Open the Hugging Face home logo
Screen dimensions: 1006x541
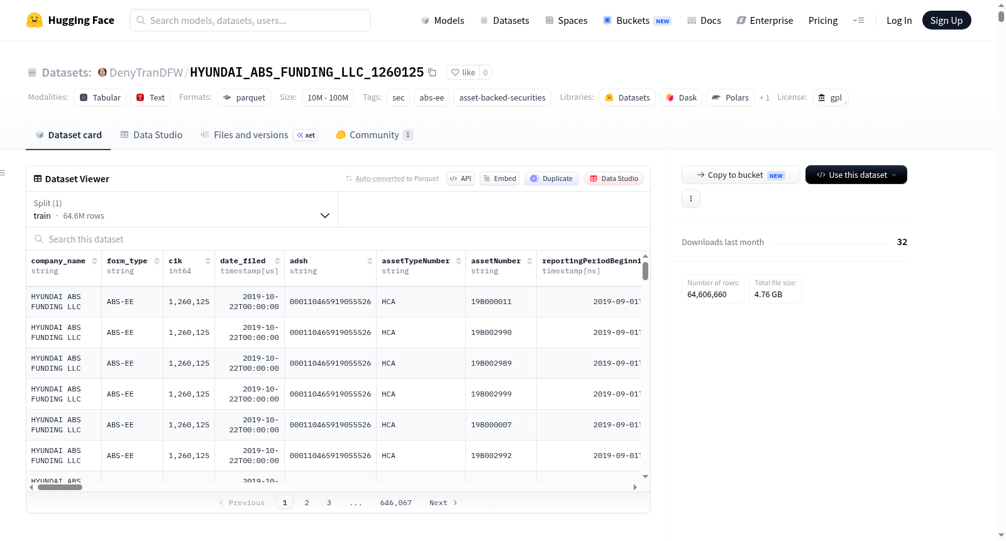[70, 20]
